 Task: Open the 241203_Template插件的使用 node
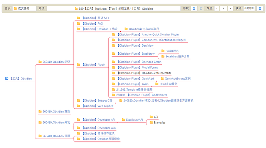coord(134,89)
